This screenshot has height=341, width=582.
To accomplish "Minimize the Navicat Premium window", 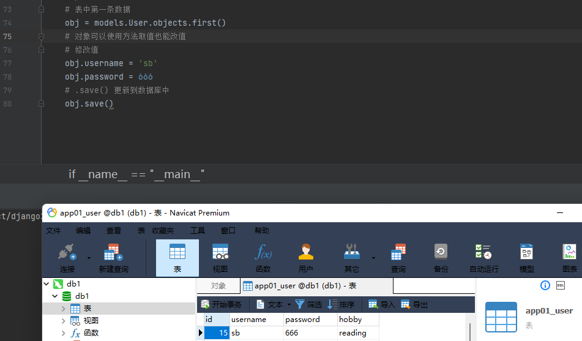I will 560,213.
